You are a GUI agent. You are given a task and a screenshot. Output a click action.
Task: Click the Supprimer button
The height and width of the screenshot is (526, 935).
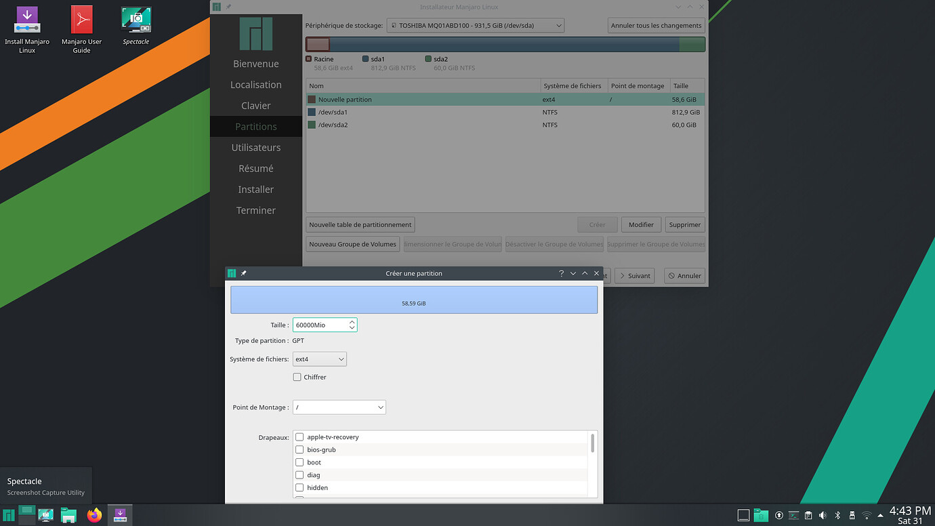click(685, 224)
